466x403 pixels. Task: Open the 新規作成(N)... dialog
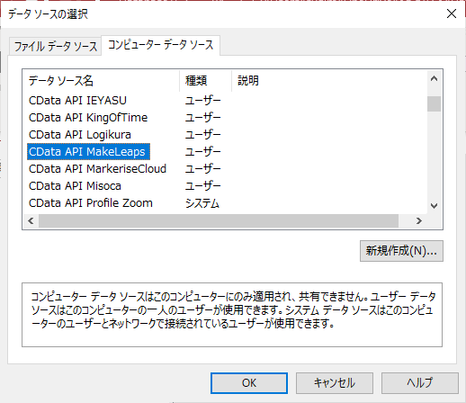click(401, 251)
